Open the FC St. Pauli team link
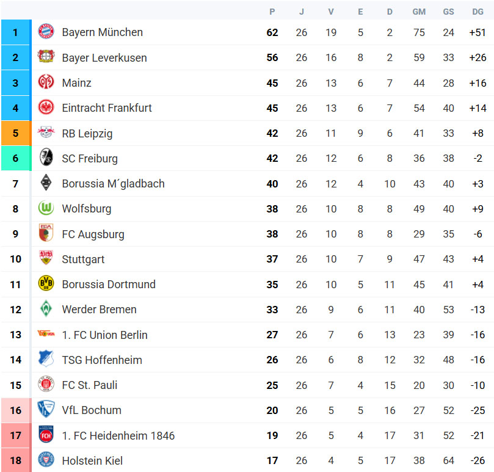494x472 pixels. 90,385
